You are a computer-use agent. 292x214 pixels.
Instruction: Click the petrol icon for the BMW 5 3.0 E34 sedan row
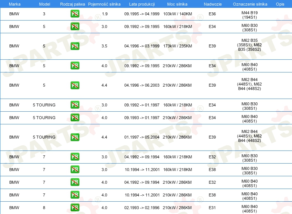pyautogui.click(x=75, y=27)
